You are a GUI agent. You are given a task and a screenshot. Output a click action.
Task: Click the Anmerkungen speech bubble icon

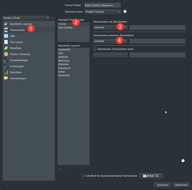point(6,78)
